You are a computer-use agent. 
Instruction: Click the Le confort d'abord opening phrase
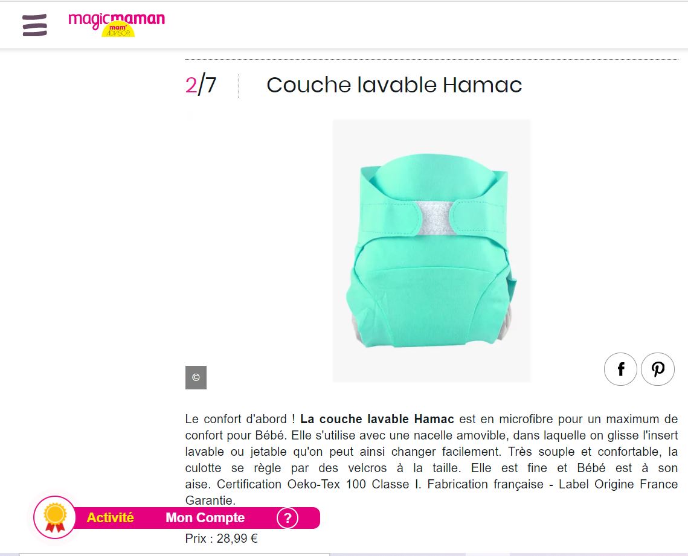(x=236, y=419)
